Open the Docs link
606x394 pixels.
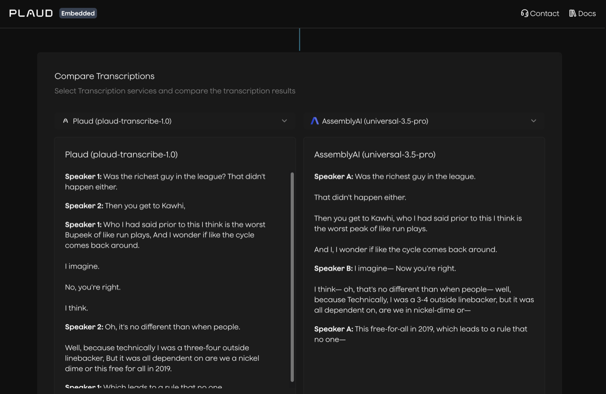[582, 13]
